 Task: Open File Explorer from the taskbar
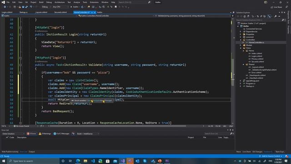[x=85, y=161]
